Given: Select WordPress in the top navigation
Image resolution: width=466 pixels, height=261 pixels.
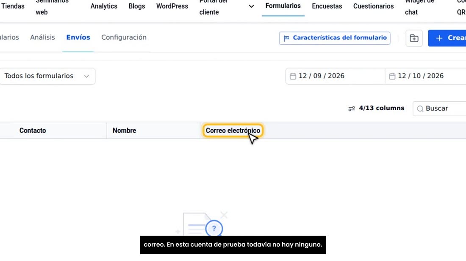Looking at the screenshot, I should point(172,6).
